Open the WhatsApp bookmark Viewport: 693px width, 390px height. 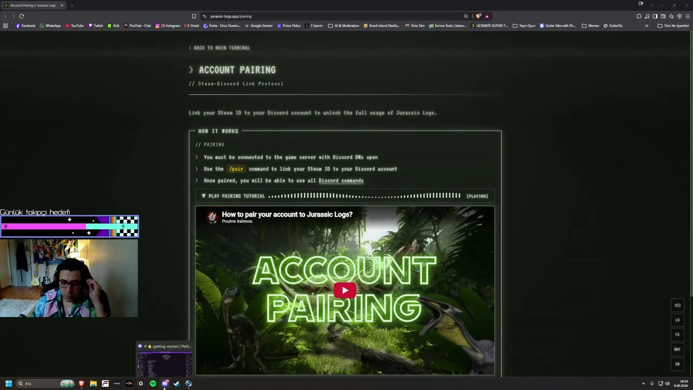pyautogui.click(x=50, y=25)
